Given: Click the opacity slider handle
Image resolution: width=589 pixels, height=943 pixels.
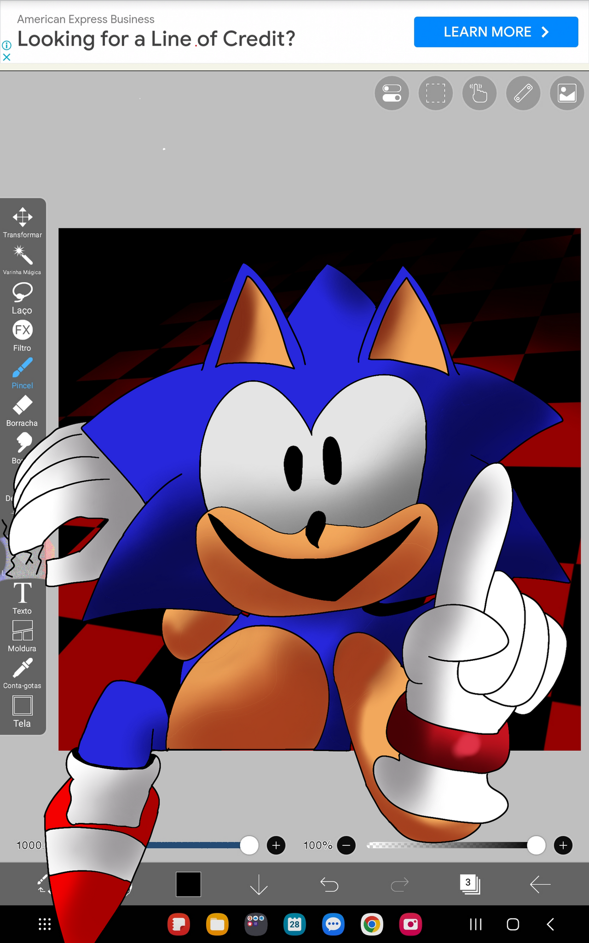Looking at the screenshot, I should [x=536, y=845].
